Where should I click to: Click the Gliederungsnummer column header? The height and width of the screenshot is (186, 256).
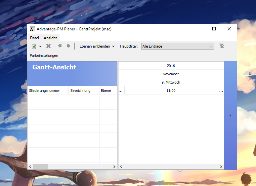(x=48, y=91)
